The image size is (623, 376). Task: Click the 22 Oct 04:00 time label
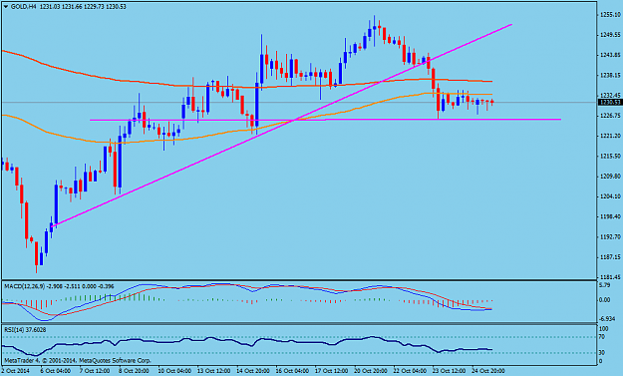tap(410, 371)
